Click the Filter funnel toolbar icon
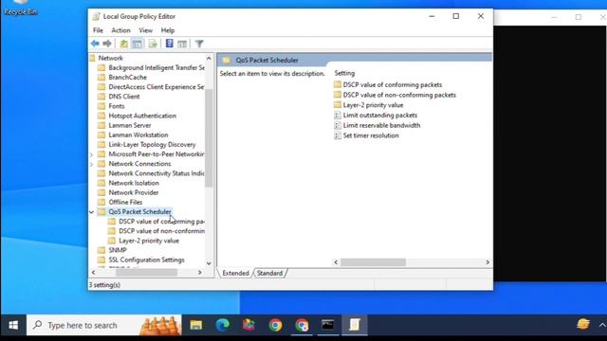Image resolution: width=607 pixels, height=341 pixels. (199, 44)
